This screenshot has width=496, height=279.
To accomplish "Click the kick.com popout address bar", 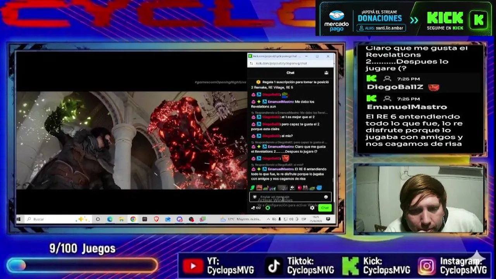I will pyautogui.click(x=291, y=64).
